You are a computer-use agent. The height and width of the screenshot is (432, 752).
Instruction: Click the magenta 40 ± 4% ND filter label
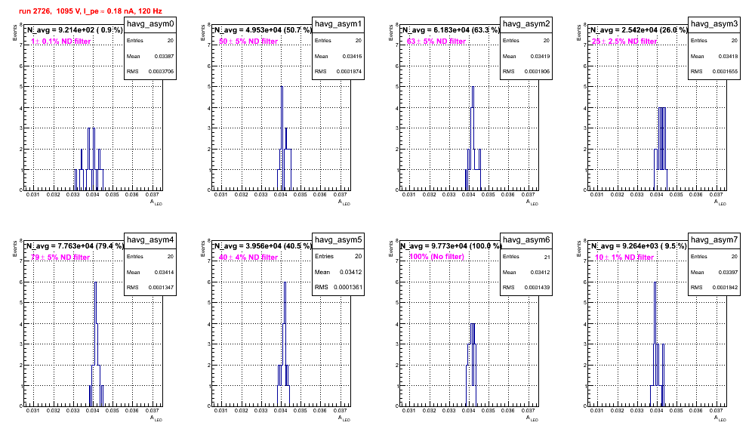[248, 258]
